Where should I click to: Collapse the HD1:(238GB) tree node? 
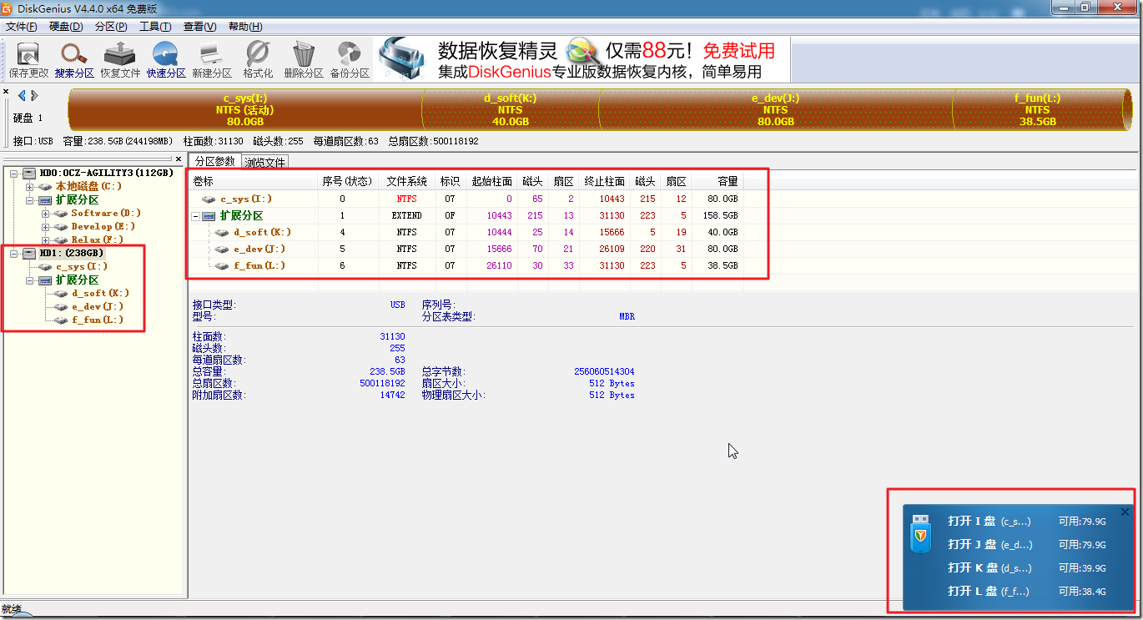click(x=14, y=253)
